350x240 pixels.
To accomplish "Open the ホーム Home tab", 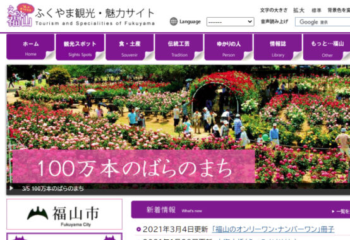I will (30, 47).
